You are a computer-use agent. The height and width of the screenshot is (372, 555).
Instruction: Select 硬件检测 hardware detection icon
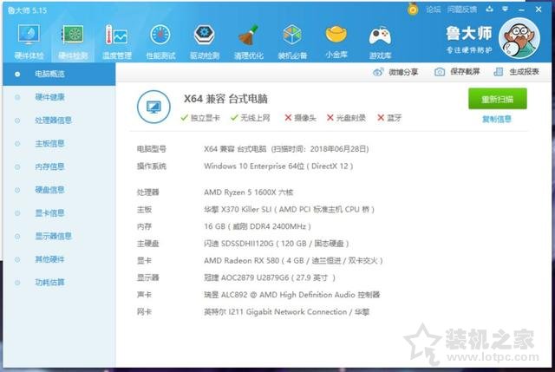click(73, 42)
